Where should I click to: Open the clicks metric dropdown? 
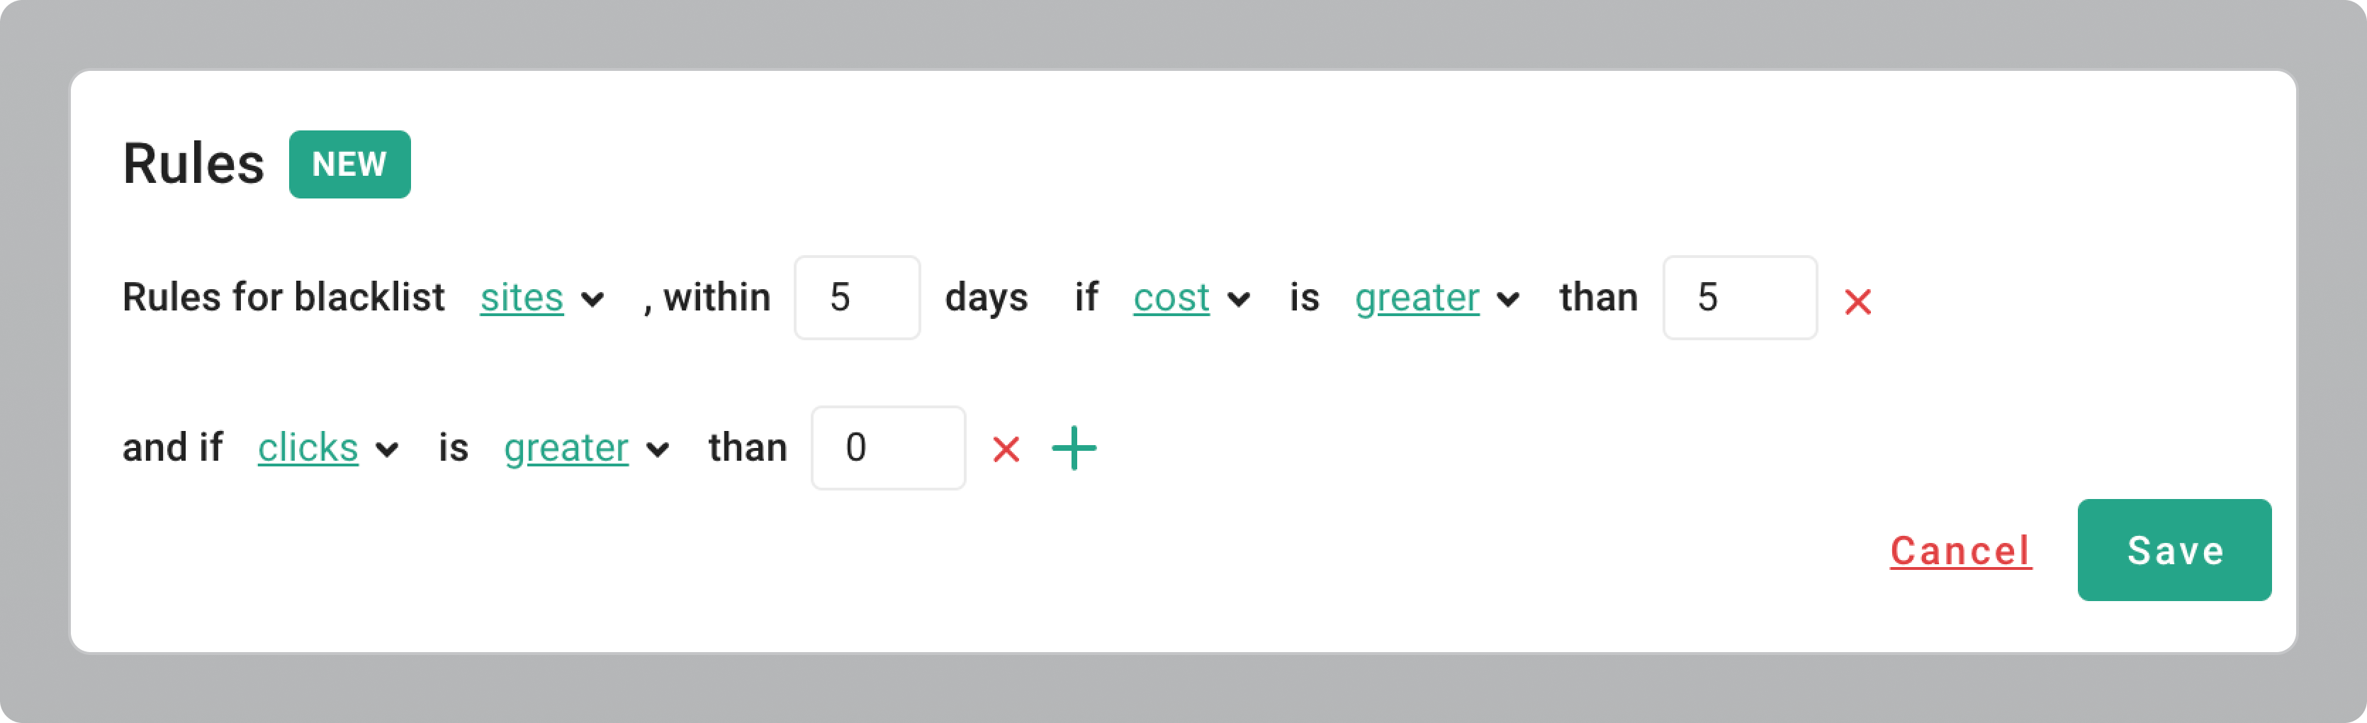click(x=307, y=448)
